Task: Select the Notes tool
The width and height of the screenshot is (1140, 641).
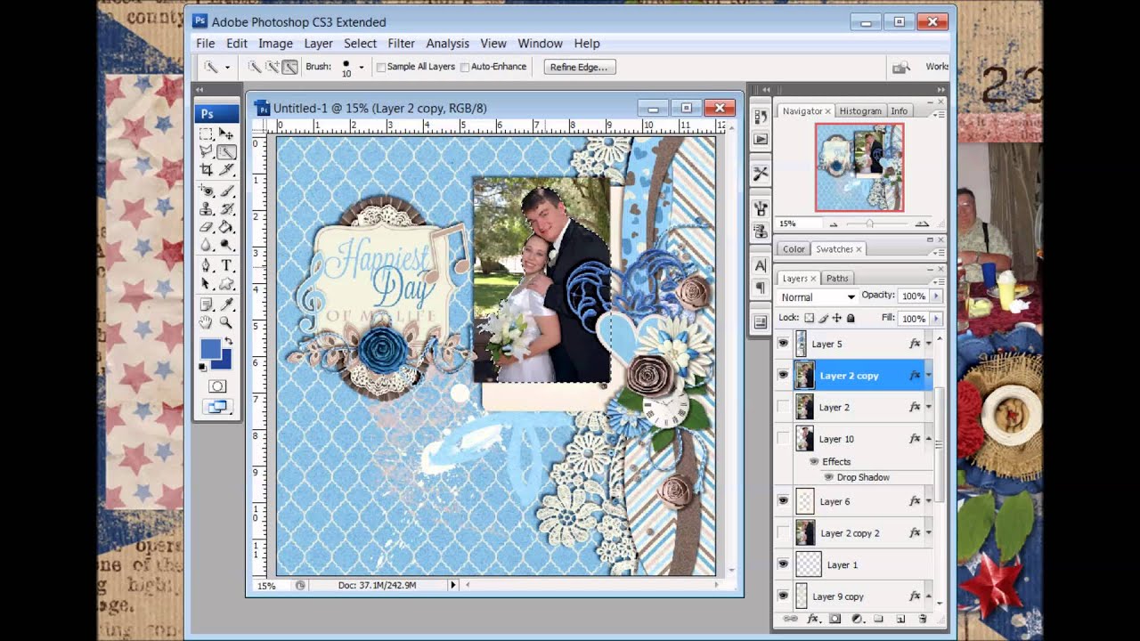Action: [207, 304]
